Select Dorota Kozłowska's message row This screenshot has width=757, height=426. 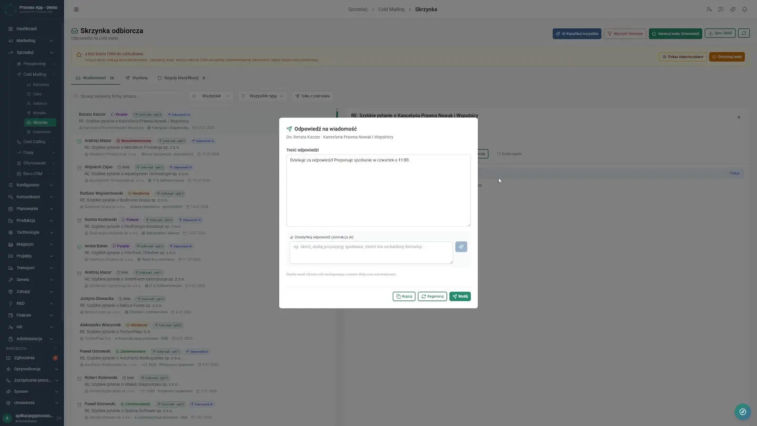pyautogui.click(x=204, y=226)
